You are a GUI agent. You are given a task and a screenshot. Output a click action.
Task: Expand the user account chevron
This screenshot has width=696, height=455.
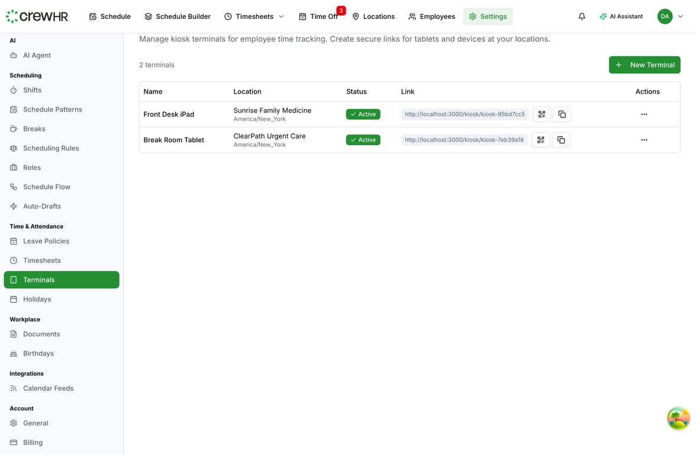click(681, 17)
